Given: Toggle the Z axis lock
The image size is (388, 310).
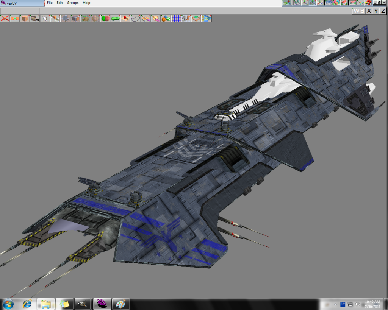Looking at the screenshot, I should (x=383, y=11).
